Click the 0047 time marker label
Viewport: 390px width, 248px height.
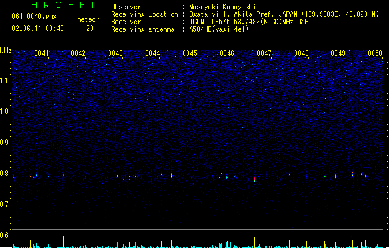click(264, 53)
